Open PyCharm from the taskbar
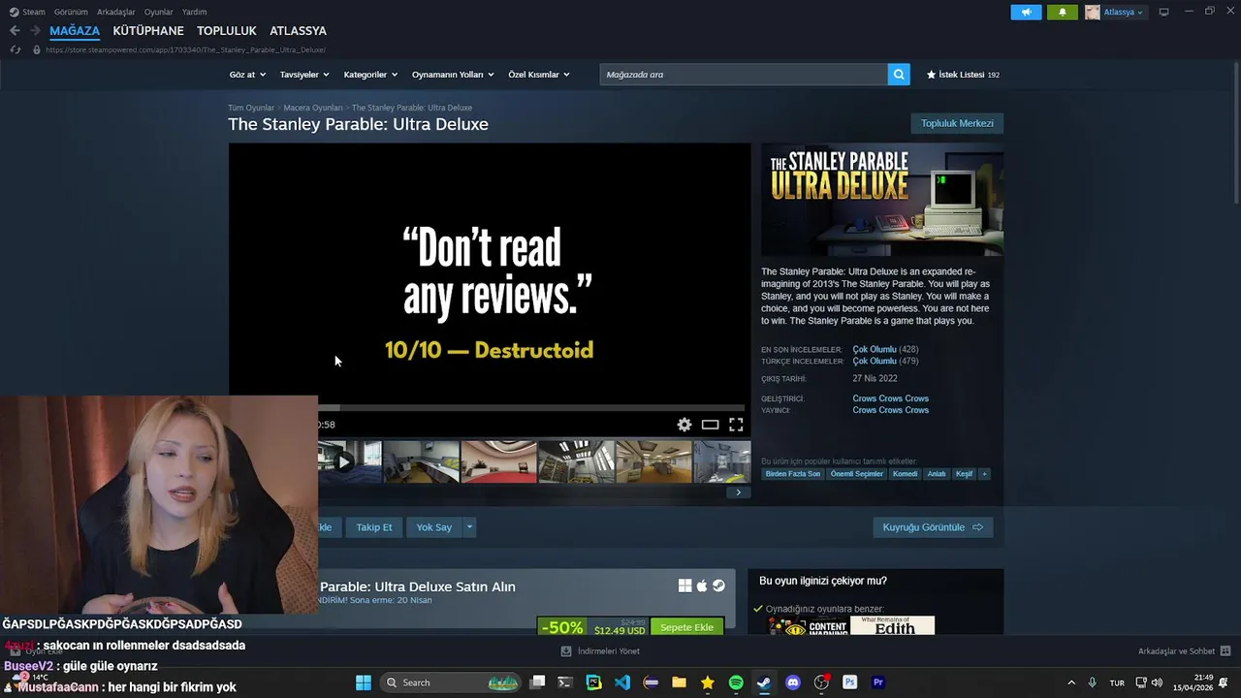 (x=593, y=682)
